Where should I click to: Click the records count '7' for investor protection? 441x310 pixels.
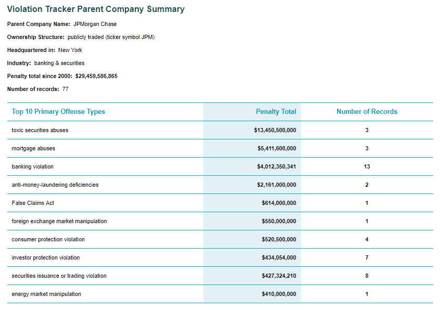coord(367,257)
